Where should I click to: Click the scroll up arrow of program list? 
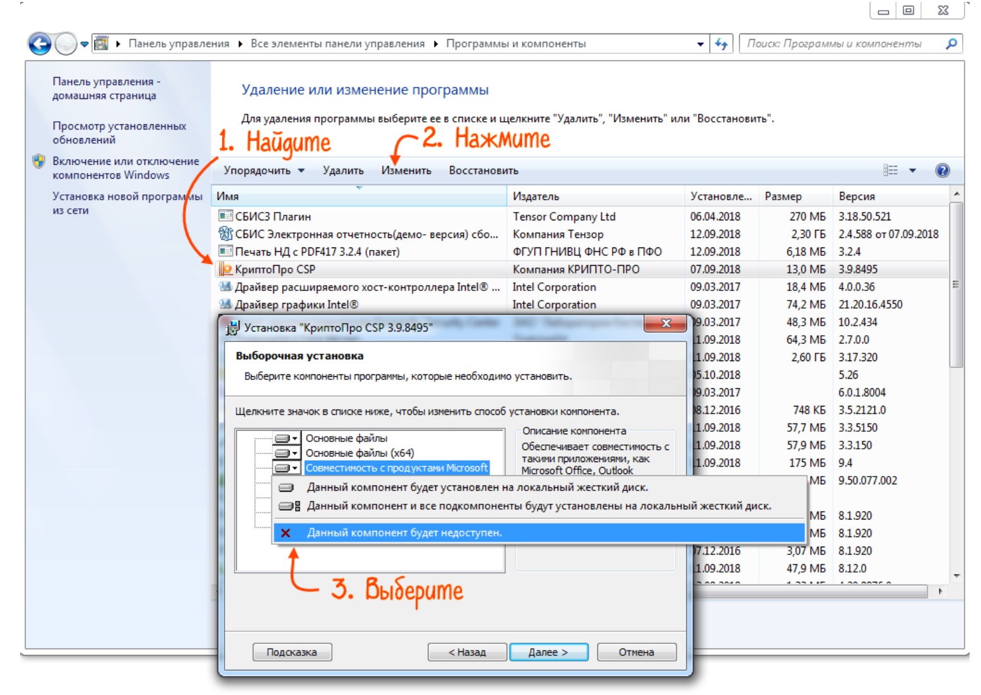[956, 194]
